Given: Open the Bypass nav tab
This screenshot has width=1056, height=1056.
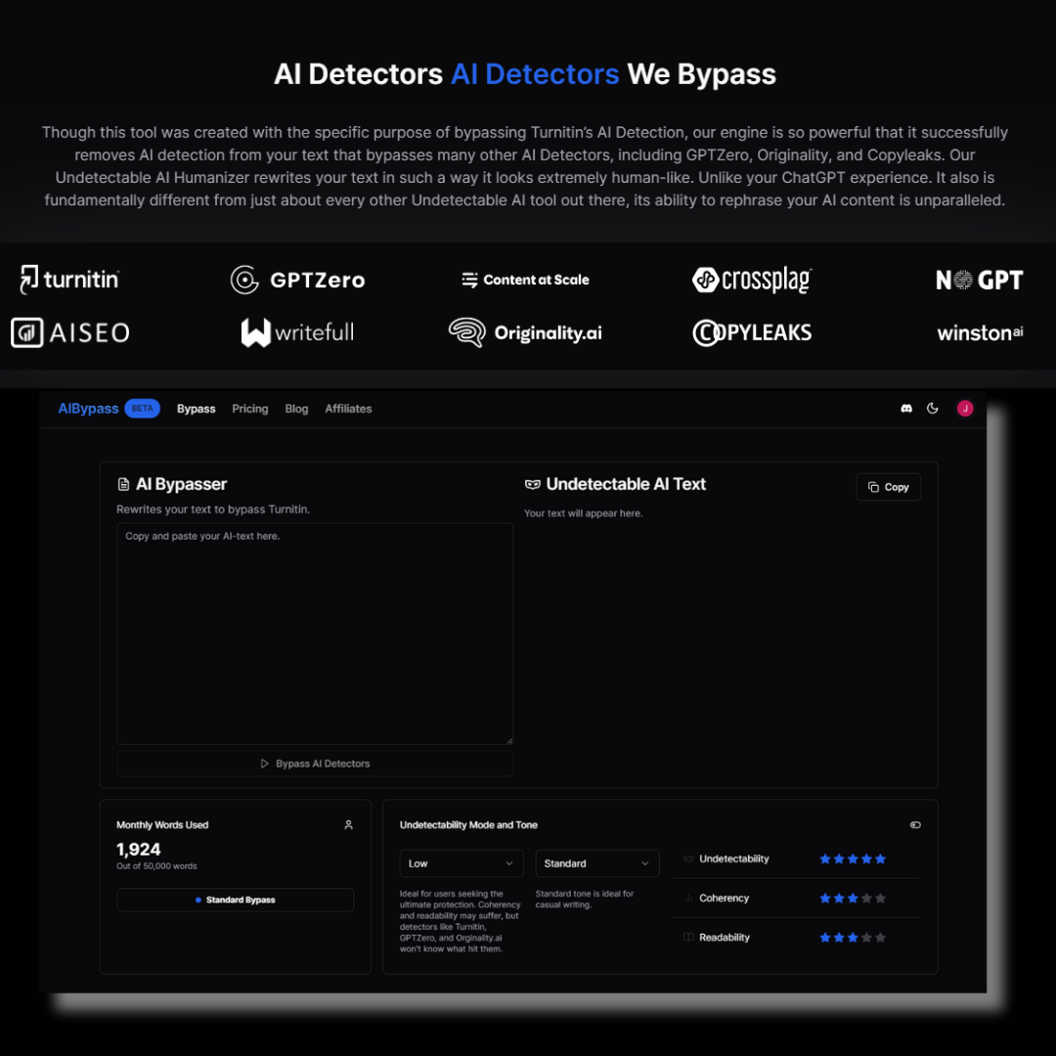Looking at the screenshot, I should pyautogui.click(x=196, y=409).
